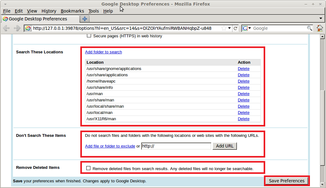This screenshot has height=188, width=326.
Task: Delete the /usr/share/man location
Action: point(243,100)
